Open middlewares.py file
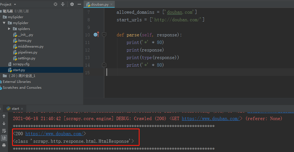294x152 pixels. click(x=31, y=46)
